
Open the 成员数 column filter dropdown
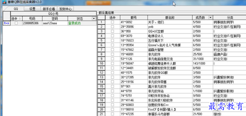[210, 18]
